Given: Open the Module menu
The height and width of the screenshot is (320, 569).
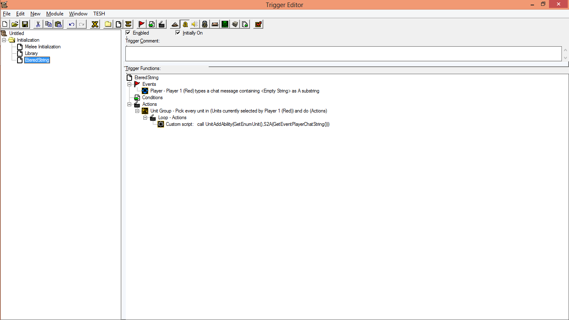Looking at the screenshot, I should (55, 14).
